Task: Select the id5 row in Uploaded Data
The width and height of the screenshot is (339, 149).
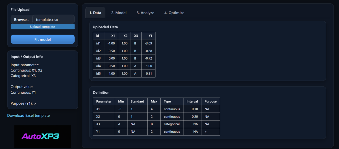Action: click(124, 73)
